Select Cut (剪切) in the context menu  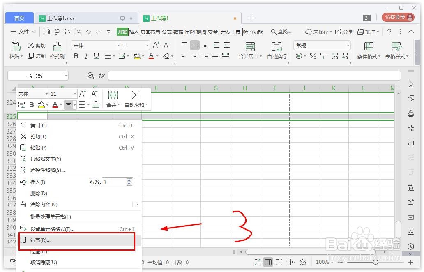[x=79, y=136]
